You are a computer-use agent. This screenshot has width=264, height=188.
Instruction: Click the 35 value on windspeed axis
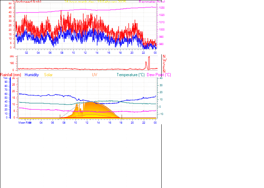pos(10,17)
